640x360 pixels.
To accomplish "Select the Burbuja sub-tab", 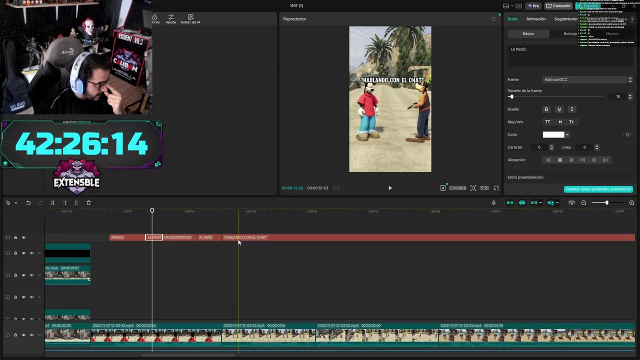I will [x=570, y=34].
